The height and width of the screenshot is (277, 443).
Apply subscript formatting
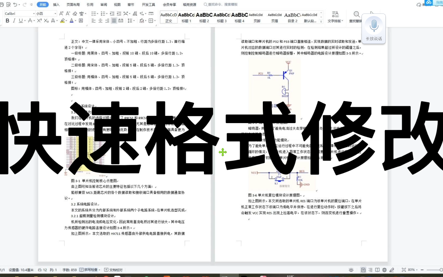coord(46,20)
